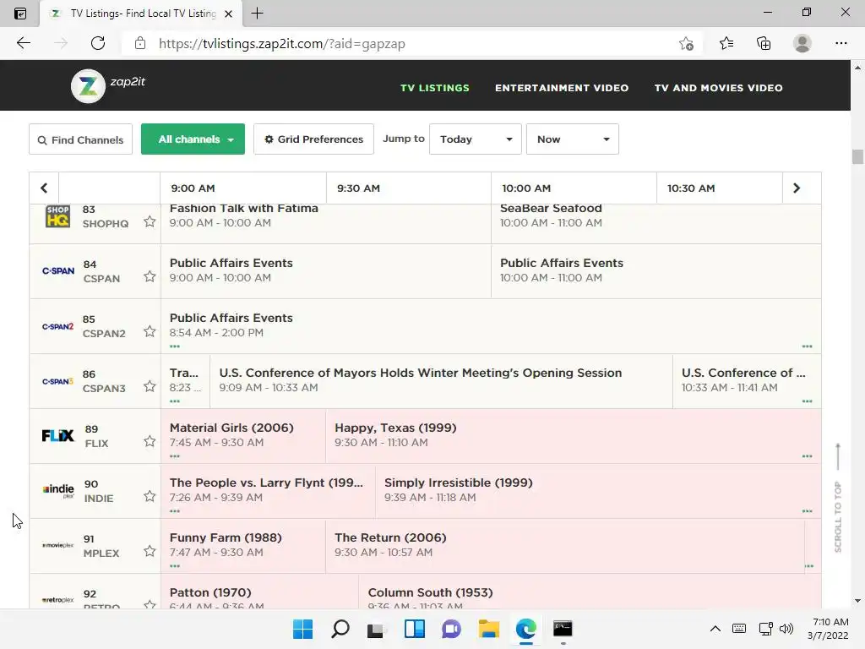The image size is (865, 649).
Task: Open the C-SPAN3 channel logo
Action: pos(58,381)
